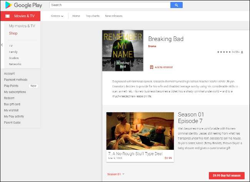The width and height of the screenshot is (250, 182).
Task: Collapse the sidebar with left chevron arrow
Action: 2,45
